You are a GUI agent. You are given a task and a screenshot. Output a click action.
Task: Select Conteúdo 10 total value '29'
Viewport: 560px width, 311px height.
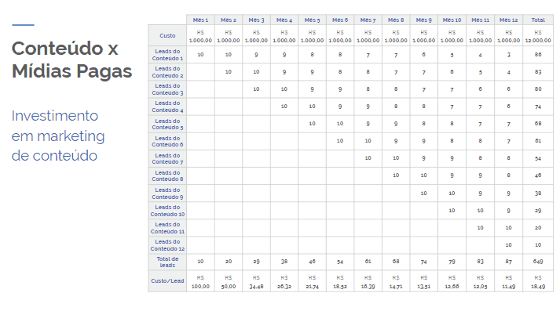(538, 211)
